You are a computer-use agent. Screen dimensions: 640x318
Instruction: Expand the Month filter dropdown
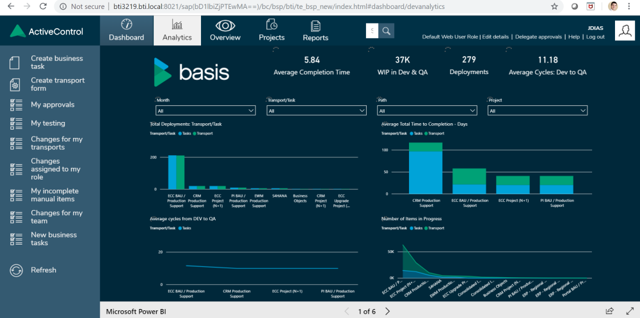(205, 110)
